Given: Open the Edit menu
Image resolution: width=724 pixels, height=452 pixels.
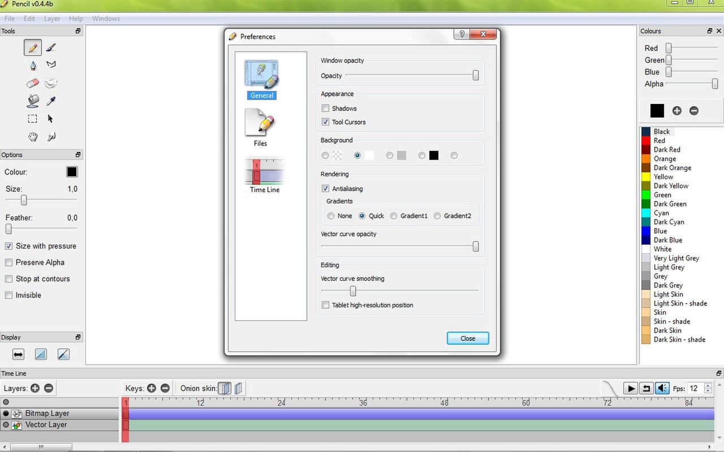Looking at the screenshot, I should pos(29,19).
